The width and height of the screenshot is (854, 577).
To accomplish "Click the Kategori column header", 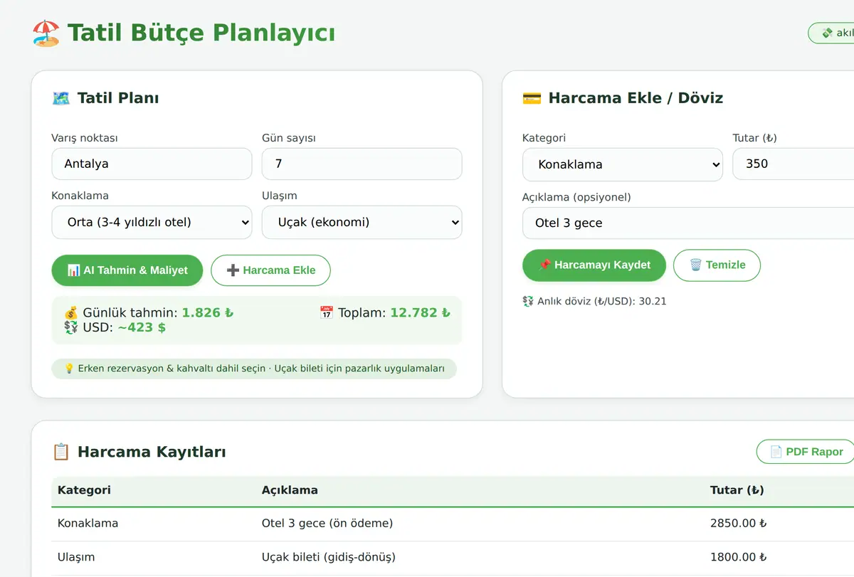I will click(84, 490).
